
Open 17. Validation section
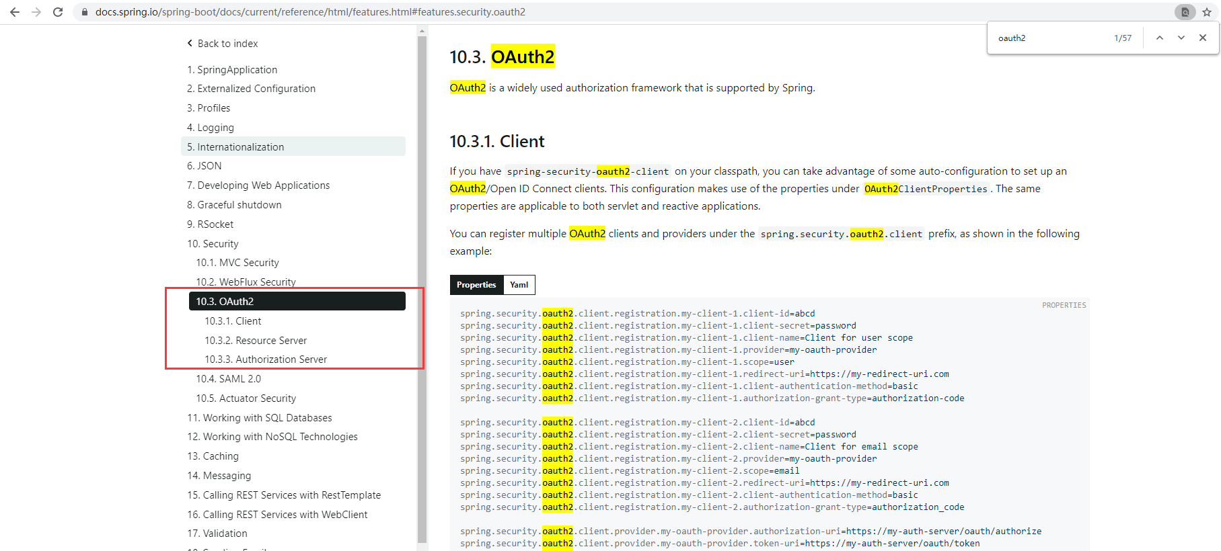pyautogui.click(x=217, y=534)
